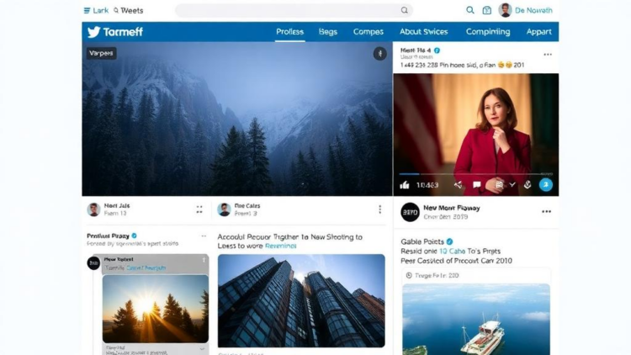Click the clock icon beside Truge Fe In: 200

(409, 275)
